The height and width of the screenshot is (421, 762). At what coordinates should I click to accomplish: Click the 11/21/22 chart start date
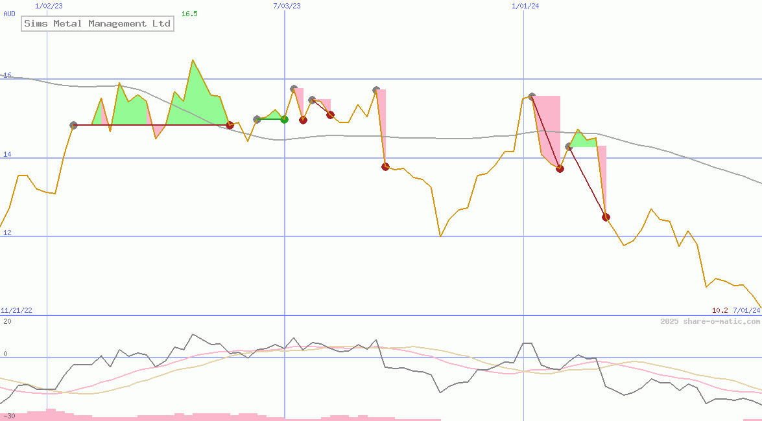pos(16,310)
